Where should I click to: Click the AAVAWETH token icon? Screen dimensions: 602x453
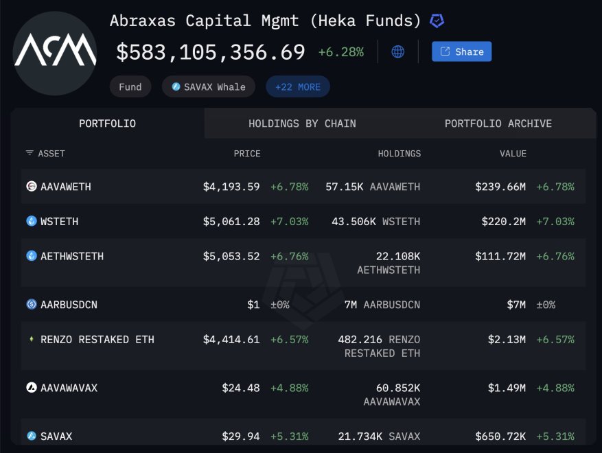point(31,187)
